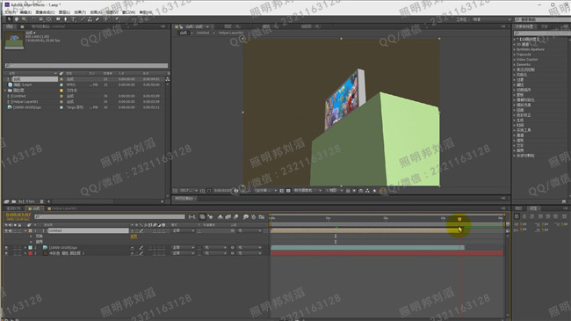This screenshot has width=571, height=321.
Task: Click the timeline timecode 0:00:03:07
Action: pyautogui.click(x=18, y=215)
